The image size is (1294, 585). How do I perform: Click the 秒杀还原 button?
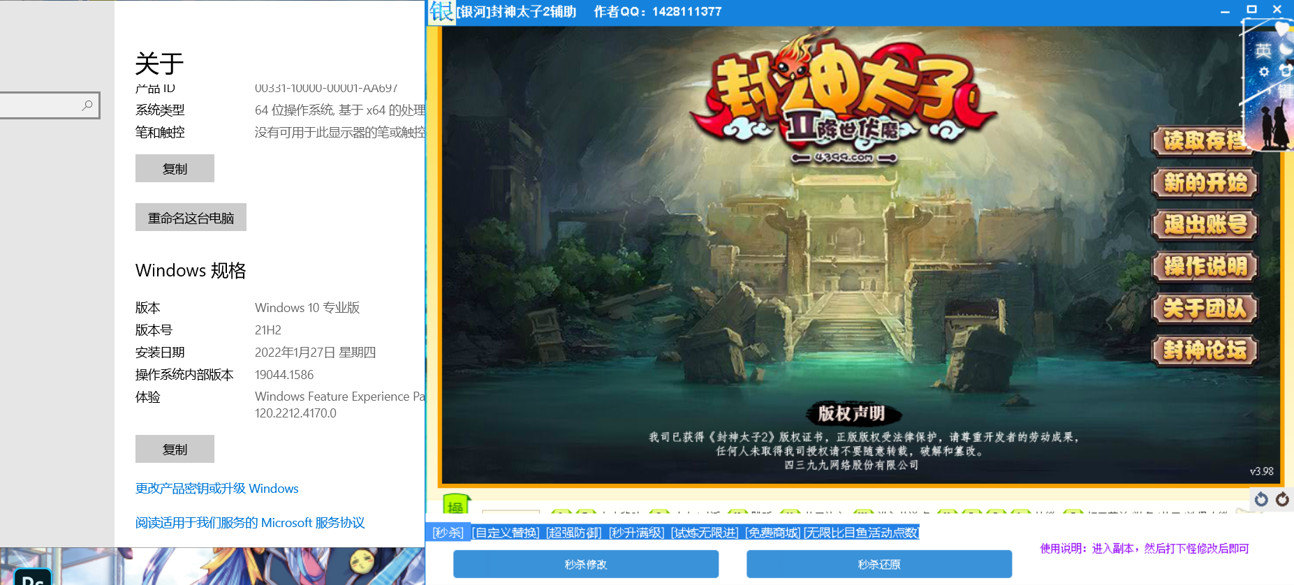coord(879,564)
